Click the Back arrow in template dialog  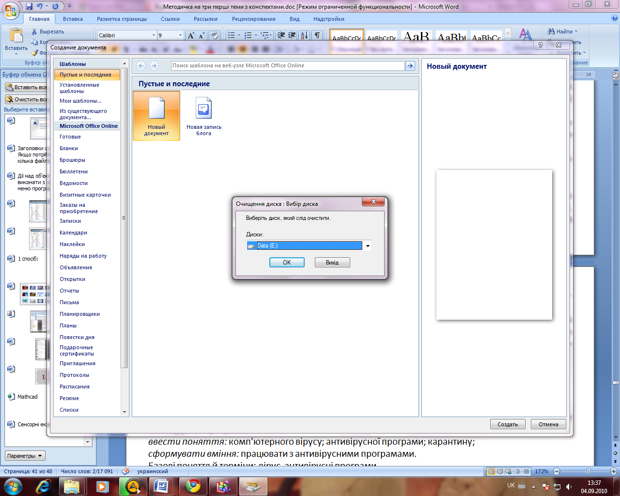click(141, 66)
